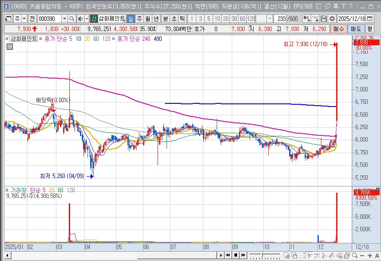The image size is (381, 261).
Task: Expand the speaker options dropdown arrow
Action: point(87,19)
